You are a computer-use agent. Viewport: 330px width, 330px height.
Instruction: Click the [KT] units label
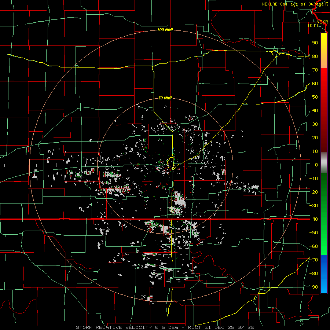(x=313, y=25)
